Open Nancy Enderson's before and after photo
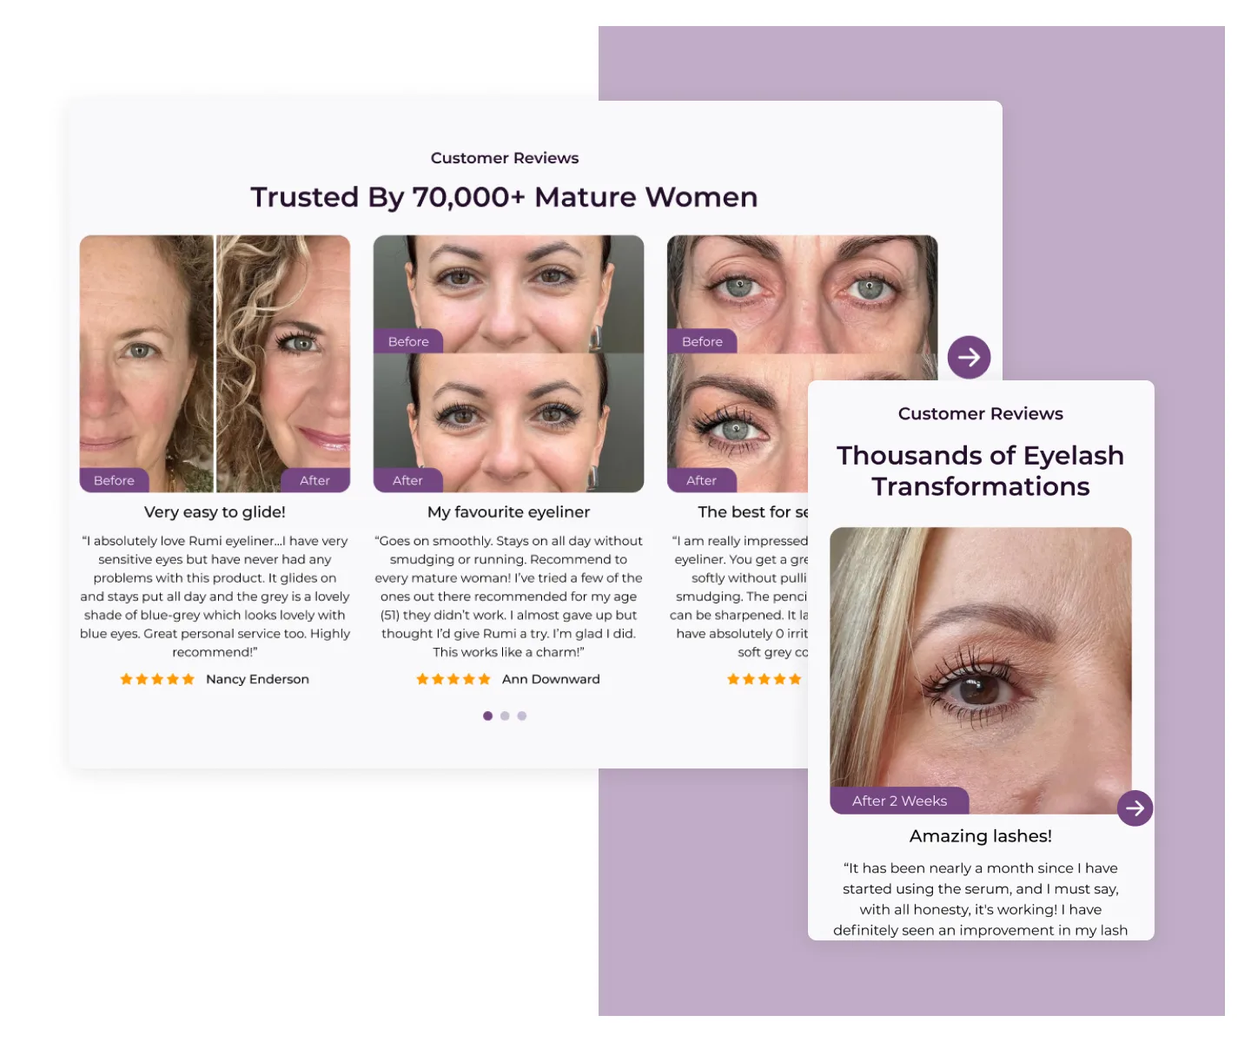 coord(215,364)
